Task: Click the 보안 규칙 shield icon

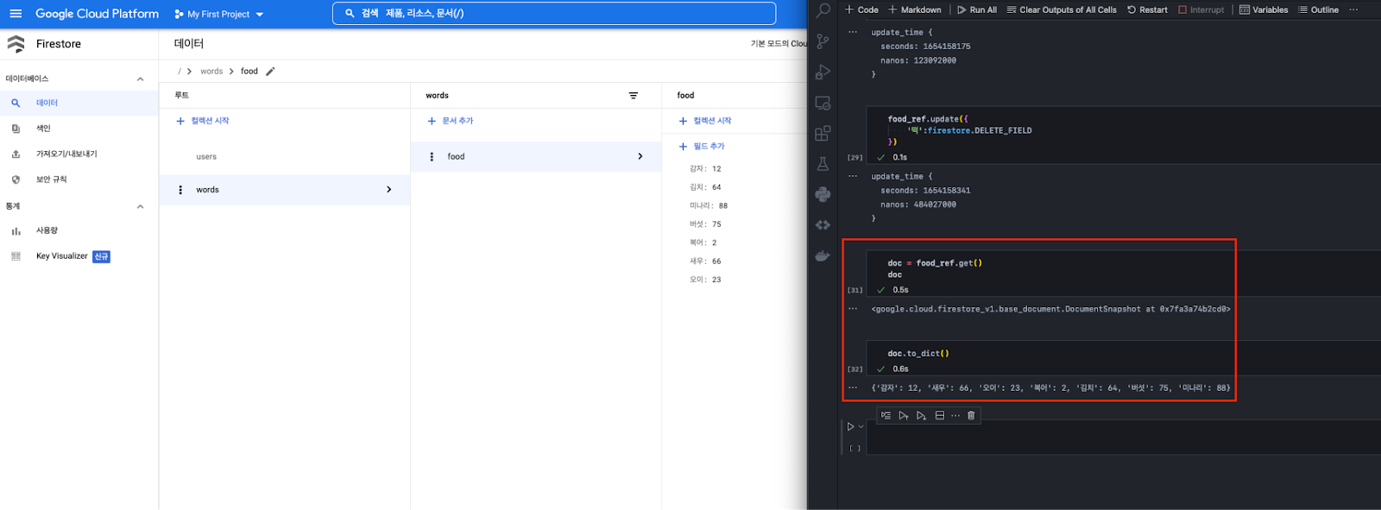Action: (x=16, y=179)
